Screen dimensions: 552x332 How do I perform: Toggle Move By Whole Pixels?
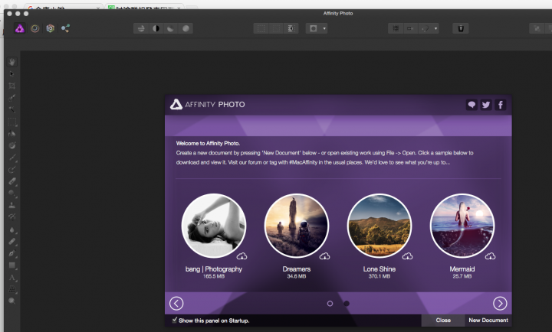pos(410,28)
